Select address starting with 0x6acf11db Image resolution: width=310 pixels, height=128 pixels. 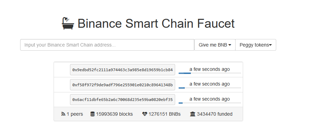123,100
